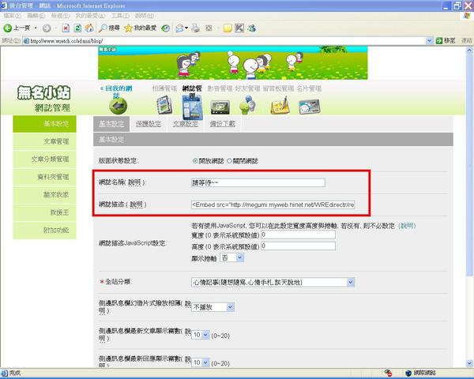Open the 檢視(V) menu

[60, 16]
